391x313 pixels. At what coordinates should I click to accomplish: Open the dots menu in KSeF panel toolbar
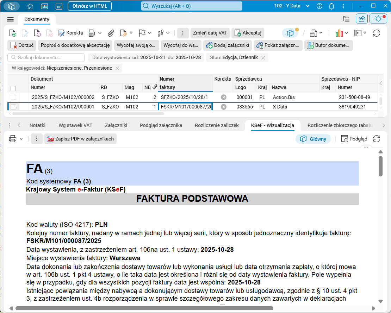click(37, 139)
